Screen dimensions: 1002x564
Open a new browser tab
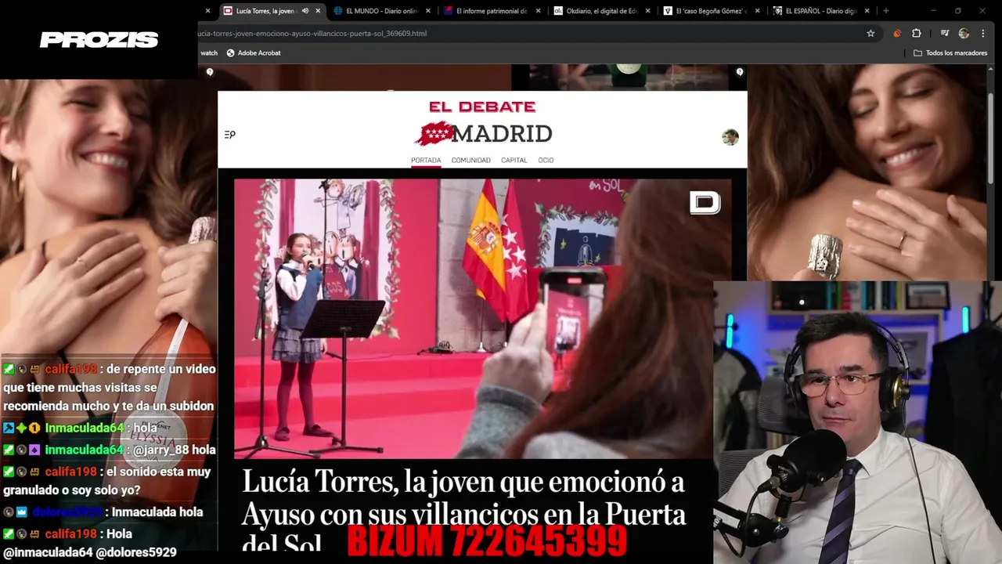click(x=886, y=11)
